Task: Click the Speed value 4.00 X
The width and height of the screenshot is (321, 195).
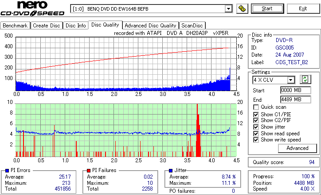Action: coord(307,189)
